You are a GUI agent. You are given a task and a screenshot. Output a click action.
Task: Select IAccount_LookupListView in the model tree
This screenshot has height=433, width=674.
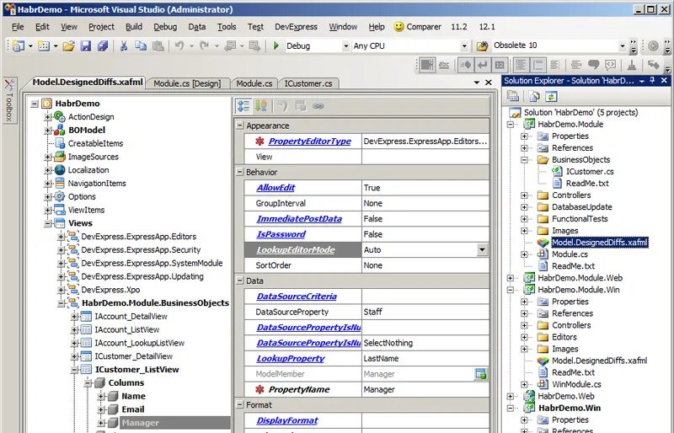tap(139, 343)
